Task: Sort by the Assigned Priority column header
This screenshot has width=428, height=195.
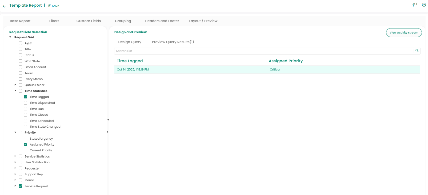Action: tap(286, 61)
